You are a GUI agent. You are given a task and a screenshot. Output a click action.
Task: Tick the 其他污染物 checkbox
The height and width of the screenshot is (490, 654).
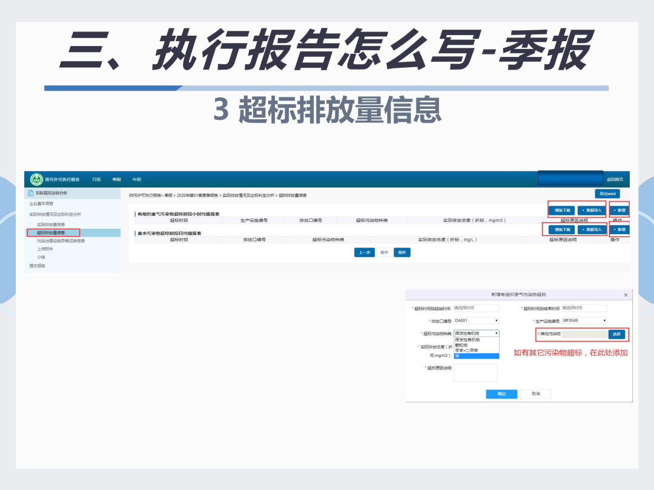coord(539,334)
